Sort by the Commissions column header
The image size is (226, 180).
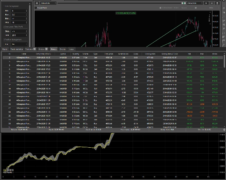[x=123, y=54]
